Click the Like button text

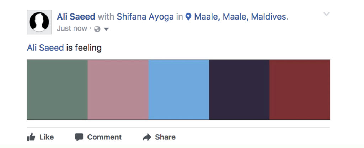click(47, 137)
